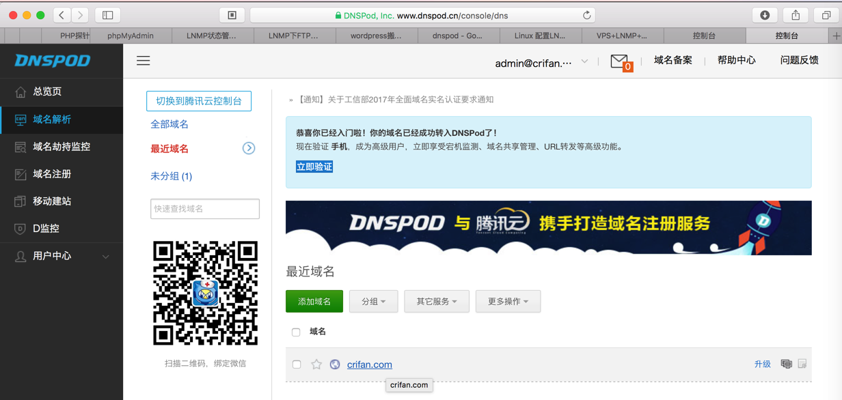Open the crifan.com domain link
This screenshot has height=400, width=842.
point(370,365)
